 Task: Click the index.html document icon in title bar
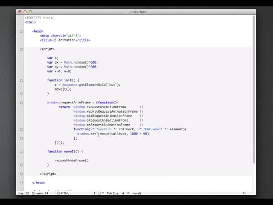[126, 12]
